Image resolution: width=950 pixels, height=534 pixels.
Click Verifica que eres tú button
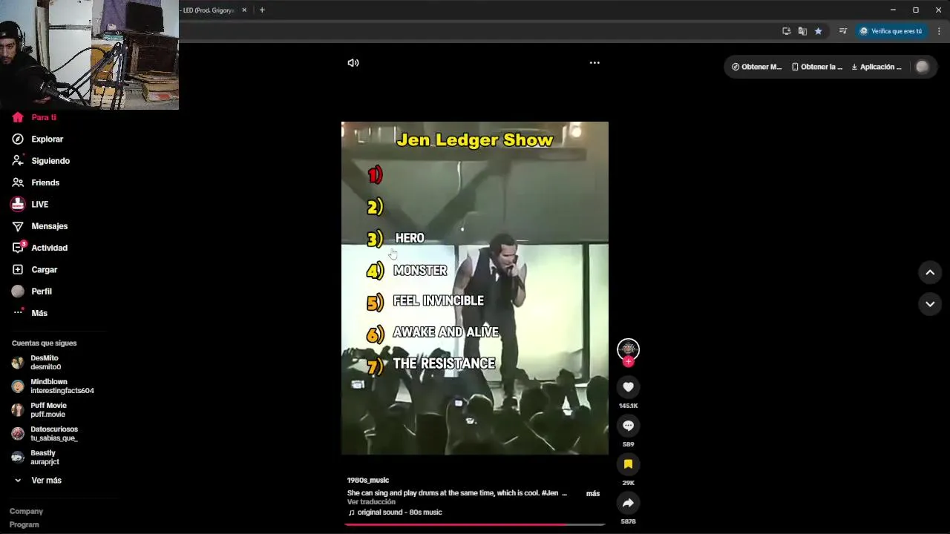(x=891, y=31)
